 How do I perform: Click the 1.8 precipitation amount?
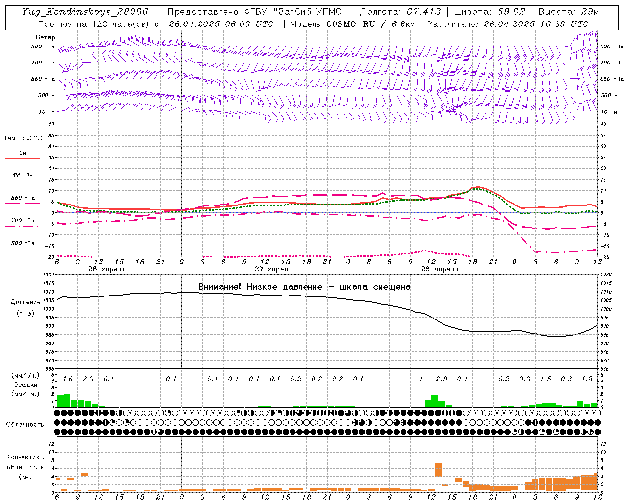[587, 379]
